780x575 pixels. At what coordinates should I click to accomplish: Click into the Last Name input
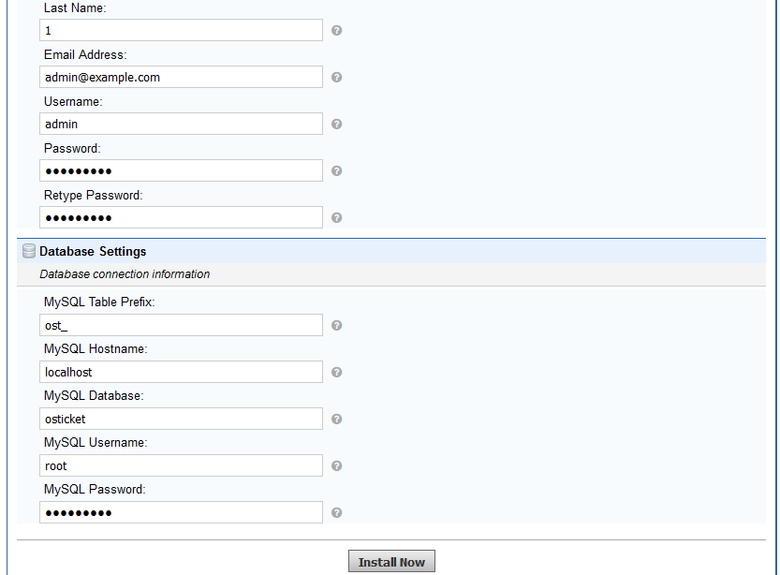coord(182,30)
